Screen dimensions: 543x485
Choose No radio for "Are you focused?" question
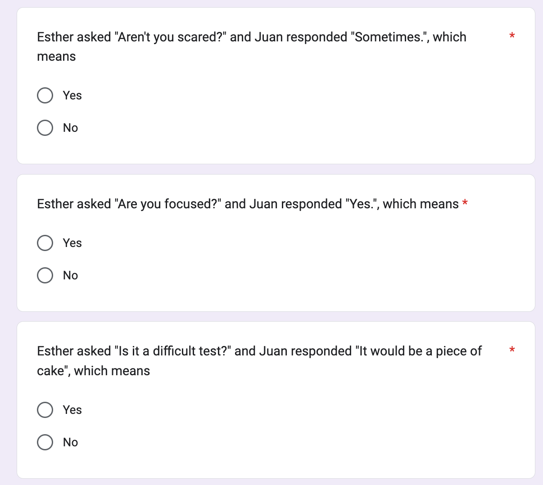(45, 275)
